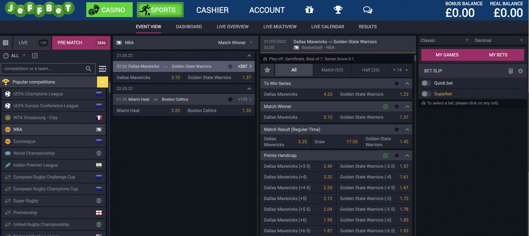Viewport: 529px width, 236px height.
Task: Collapse the Match Result (Regular Time) market
Action: (x=407, y=129)
